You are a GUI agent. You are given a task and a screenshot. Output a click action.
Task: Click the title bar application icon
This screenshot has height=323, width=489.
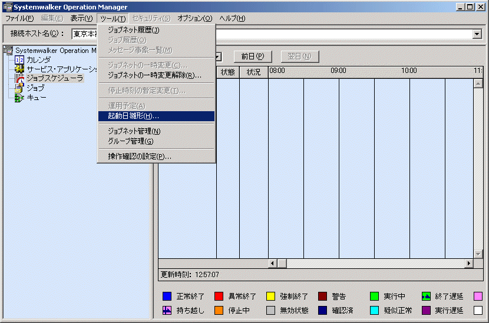[8, 7]
